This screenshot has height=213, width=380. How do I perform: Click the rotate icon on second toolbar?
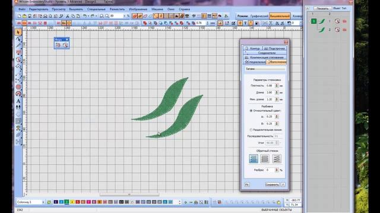(289, 23)
